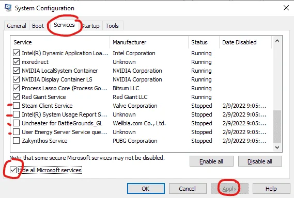This screenshot has height=198, width=294.
Task: Click Red Giant LLC manufacturer cell
Action: (x=130, y=97)
